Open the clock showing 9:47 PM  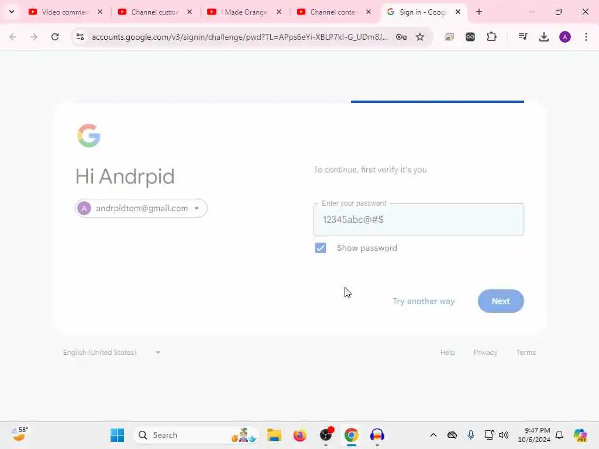coord(533,435)
